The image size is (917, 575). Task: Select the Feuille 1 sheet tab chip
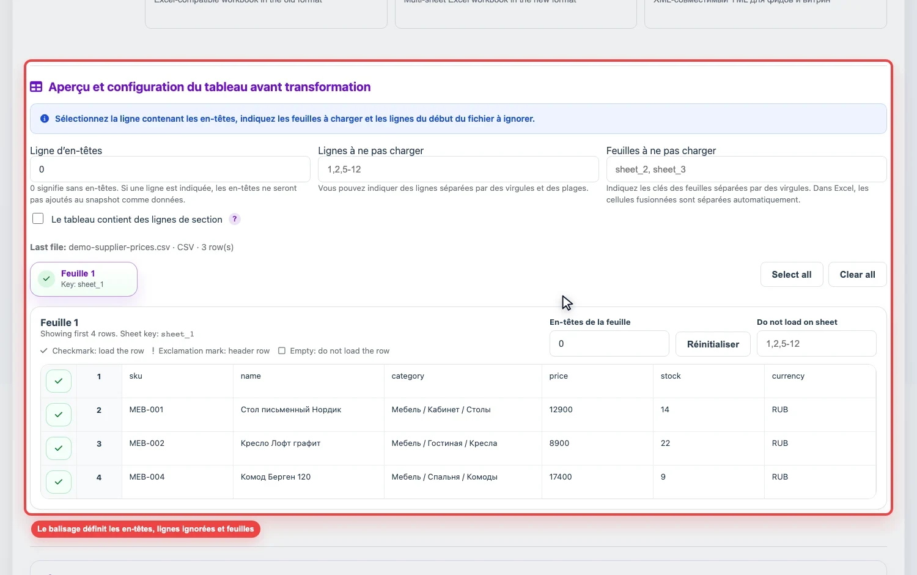[84, 279]
